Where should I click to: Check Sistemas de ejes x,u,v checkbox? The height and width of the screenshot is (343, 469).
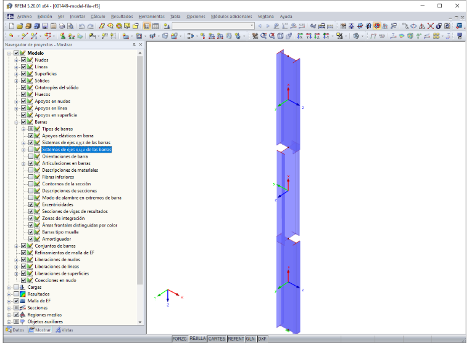coord(31,150)
